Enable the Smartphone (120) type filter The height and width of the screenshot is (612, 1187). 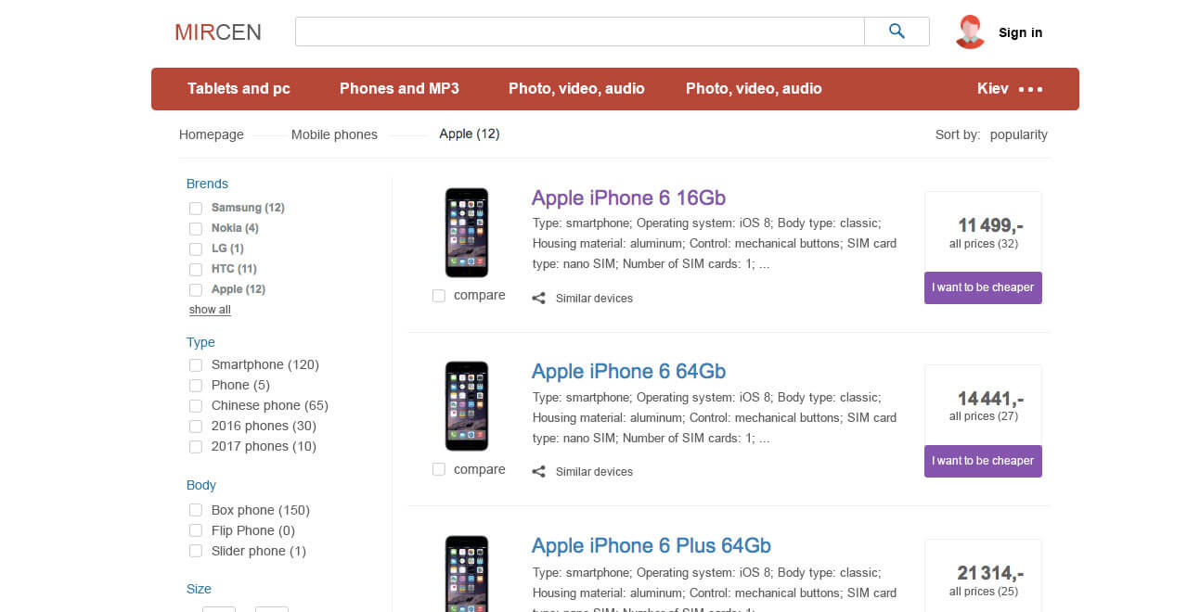pos(196,365)
